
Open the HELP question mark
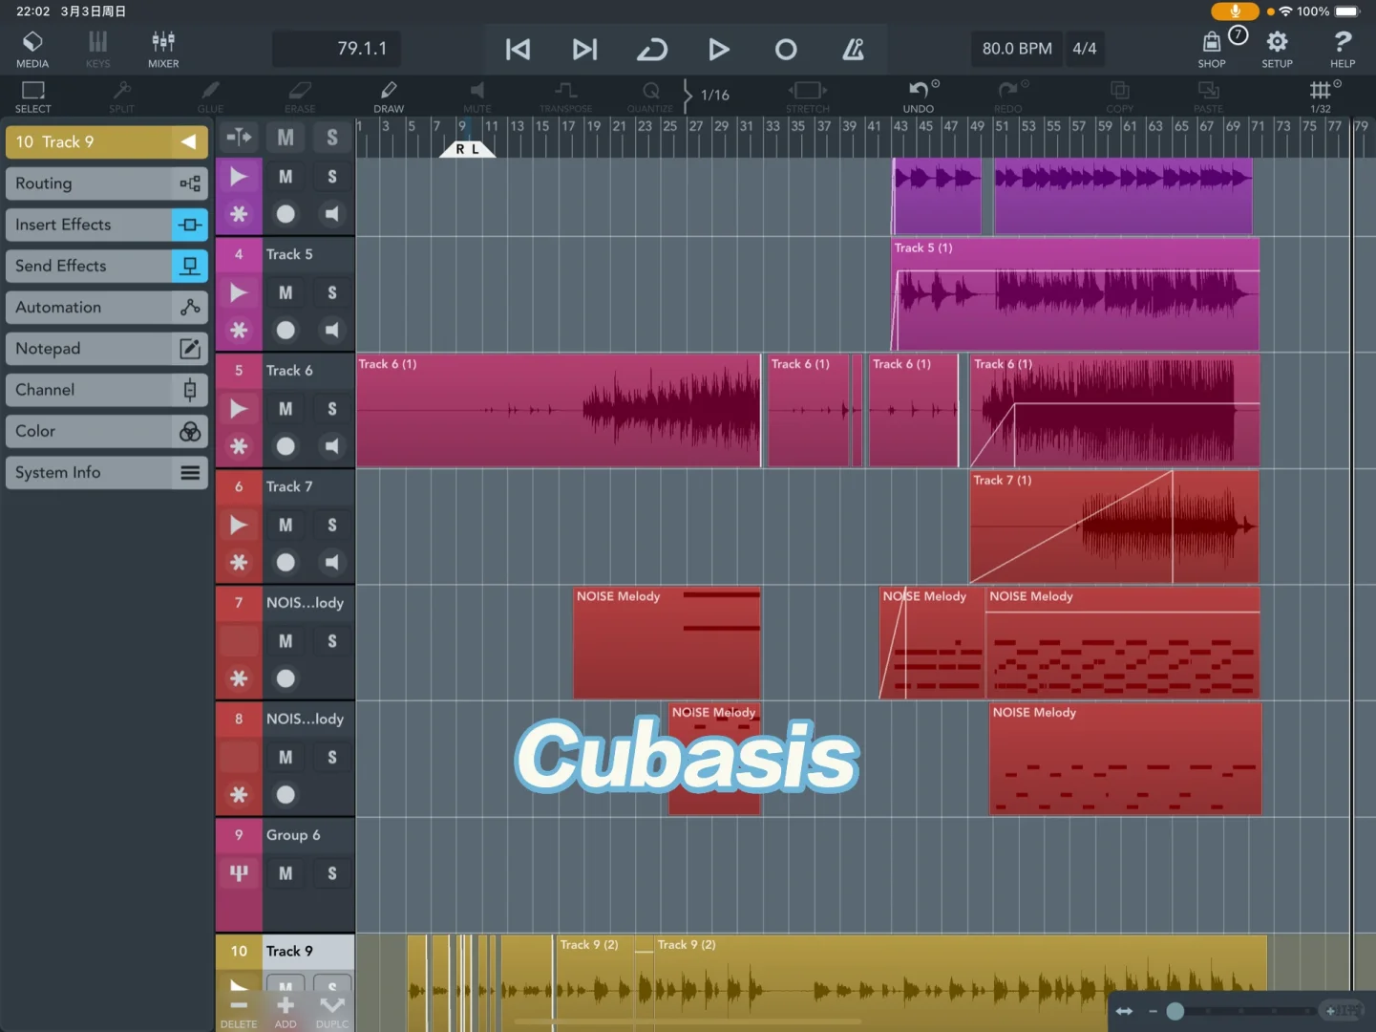(1343, 49)
